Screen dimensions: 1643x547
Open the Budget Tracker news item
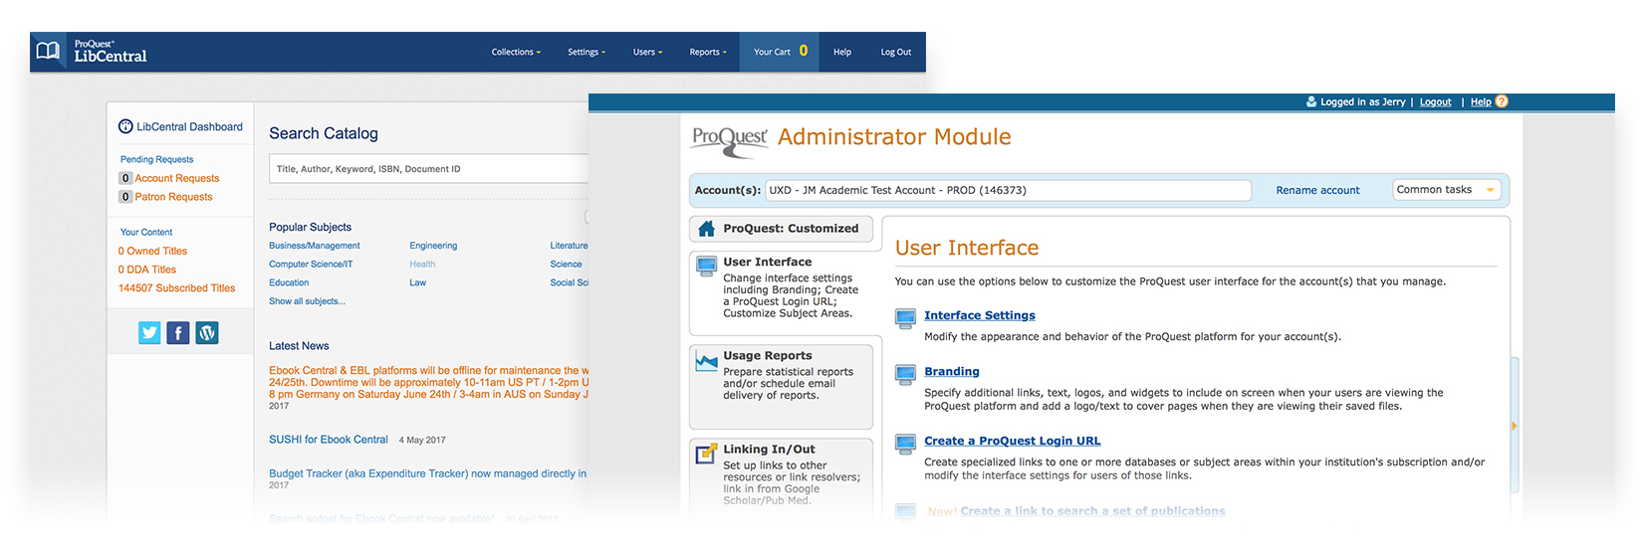click(428, 473)
